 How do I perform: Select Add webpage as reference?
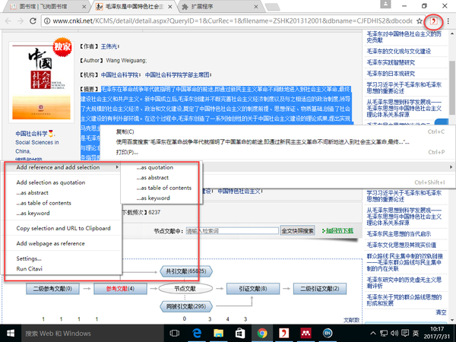tap(51, 243)
